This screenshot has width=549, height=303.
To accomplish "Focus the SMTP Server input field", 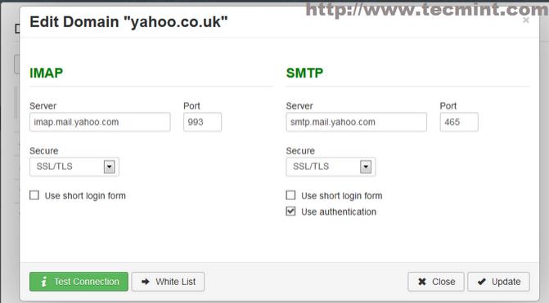I will [x=357, y=122].
